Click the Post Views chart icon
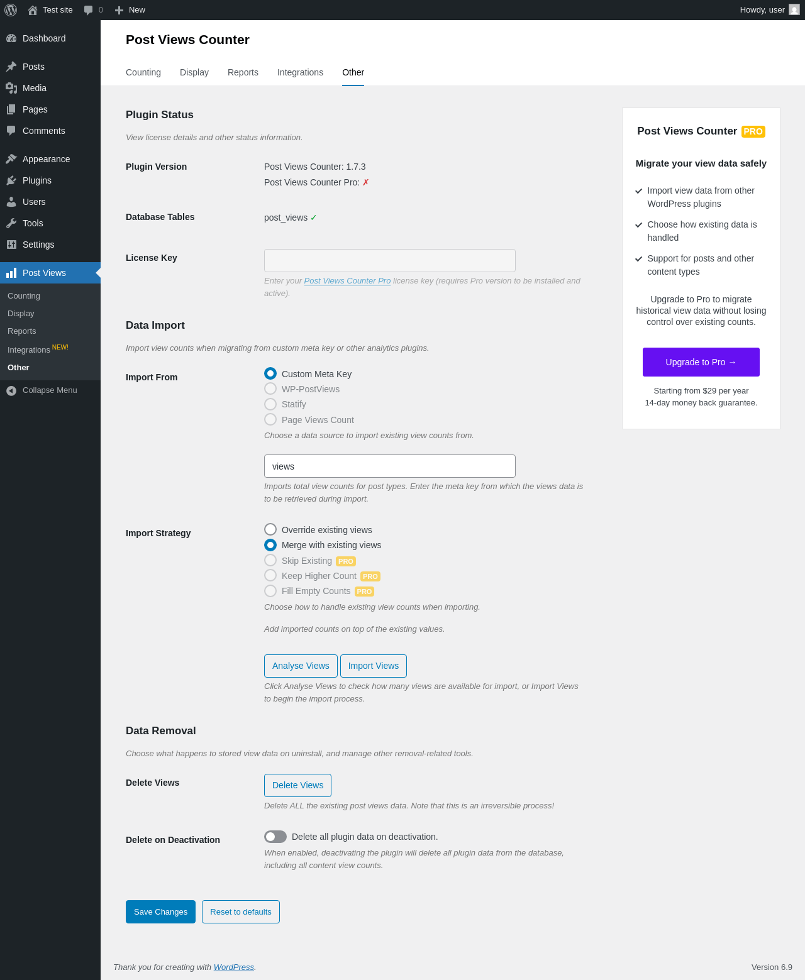This screenshot has width=805, height=980. click(x=11, y=273)
